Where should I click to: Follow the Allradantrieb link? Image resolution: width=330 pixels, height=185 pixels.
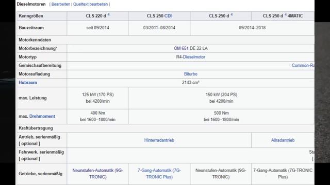(283, 140)
